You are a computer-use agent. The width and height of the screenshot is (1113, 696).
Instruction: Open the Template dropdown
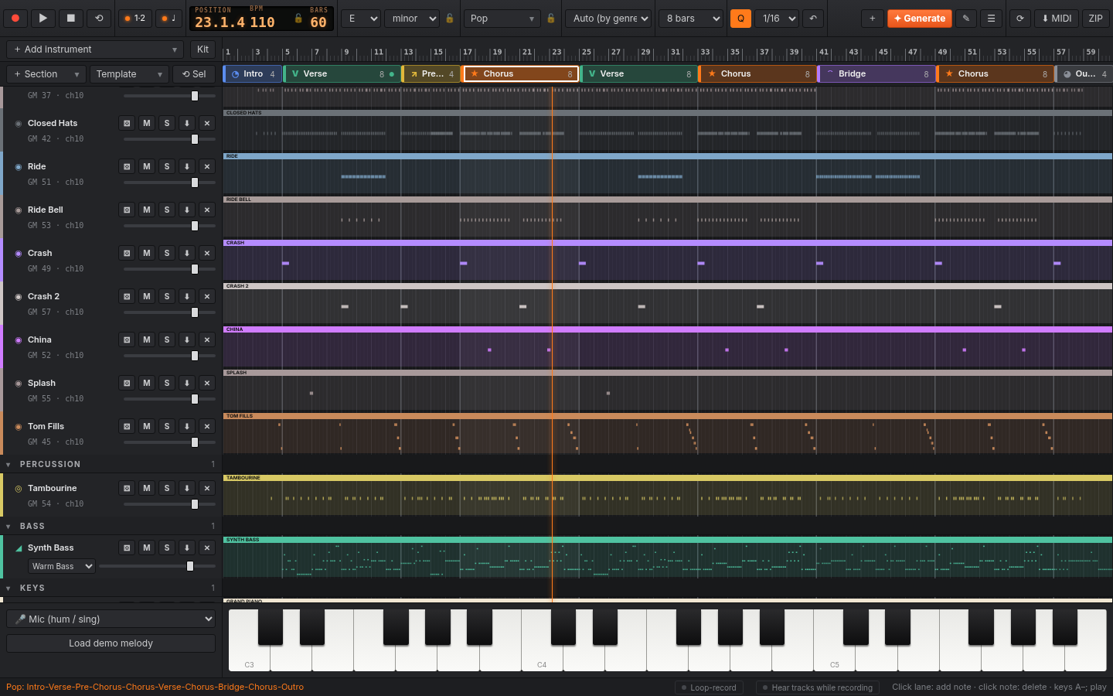(129, 73)
